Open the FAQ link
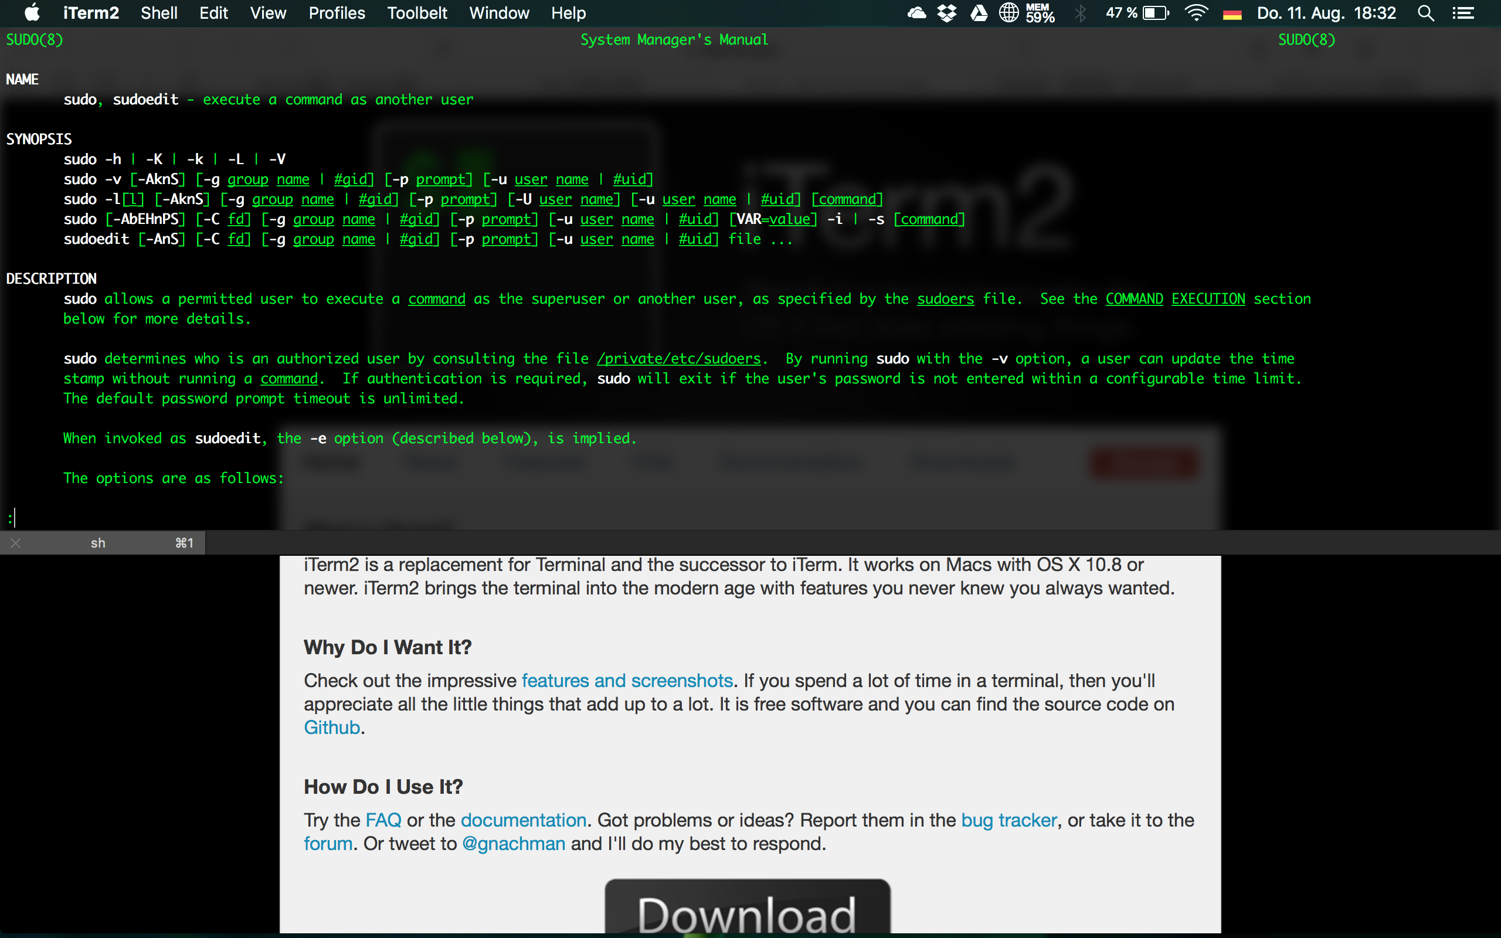The image size is (1501, 938). [x=383, y=820]
